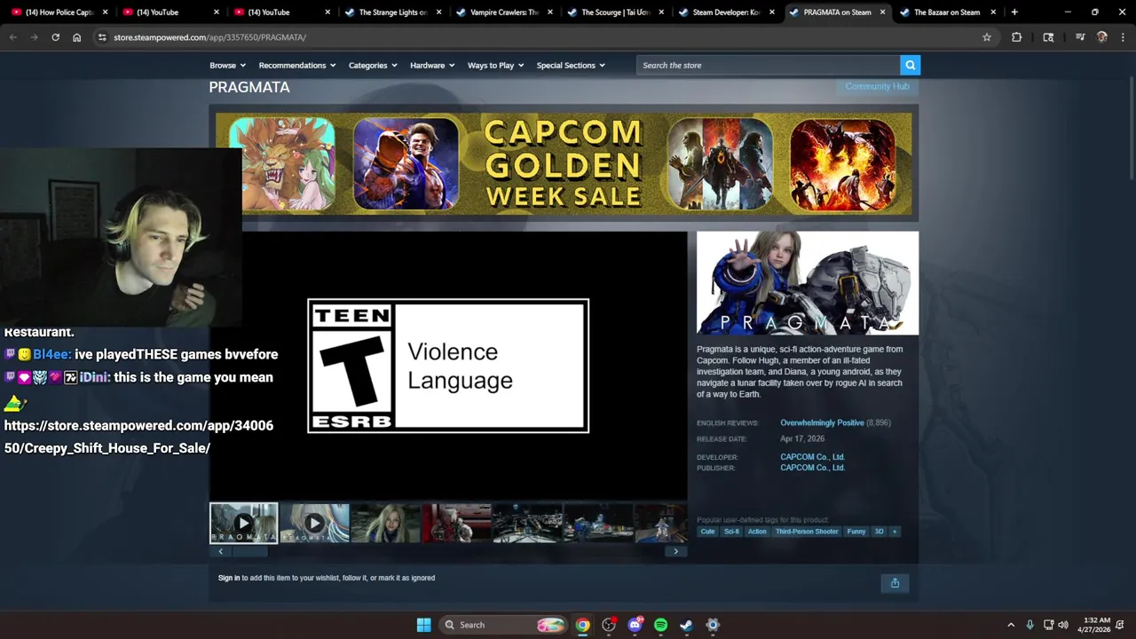Open Discord from the taskbar
The image size is (1136, 639).
point(635,625)
